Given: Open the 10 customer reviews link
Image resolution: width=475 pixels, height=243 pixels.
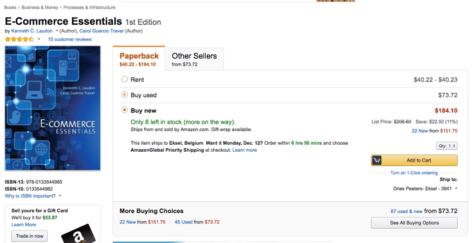Looking at the screenshot, I should point(70,39).
